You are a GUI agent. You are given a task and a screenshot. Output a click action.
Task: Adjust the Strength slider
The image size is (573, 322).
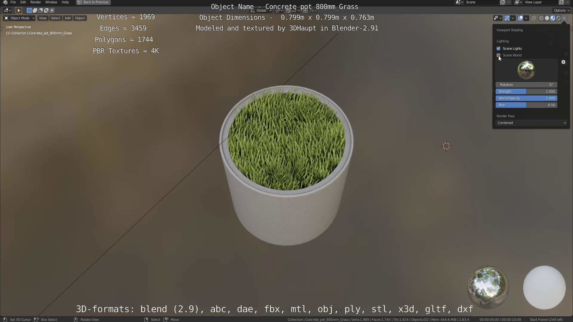526,92
